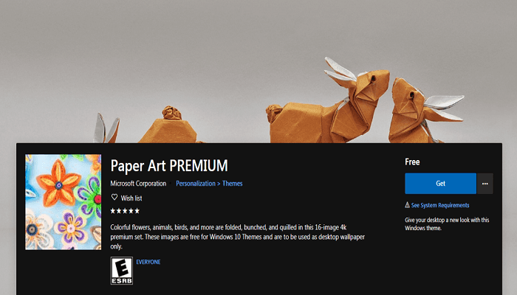Image resolution: width=517 pixels, height=295 pixels.
Task: Select the Microsoft Corporation publisher name
Action: 138,184
